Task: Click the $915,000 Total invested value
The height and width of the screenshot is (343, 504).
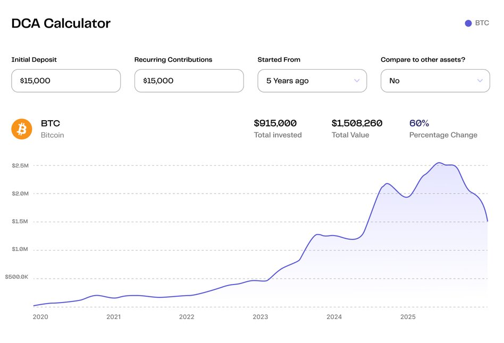Action: point(275,123)
